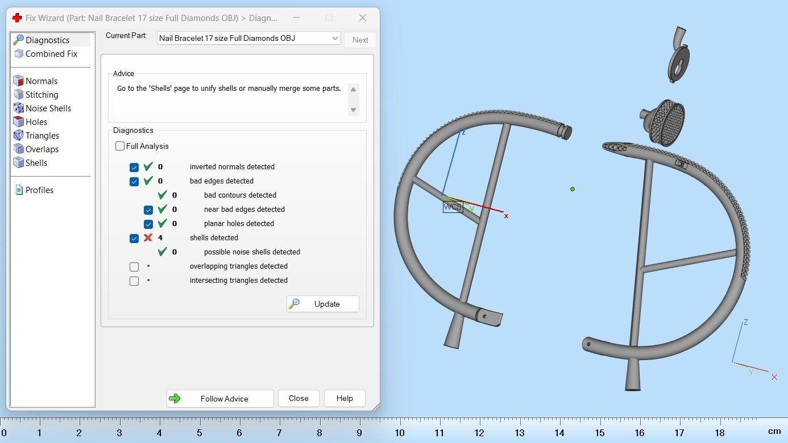Uncheck bad edges detected checkbox
This screenshot has height=443, width=788.
coord(134,181)
